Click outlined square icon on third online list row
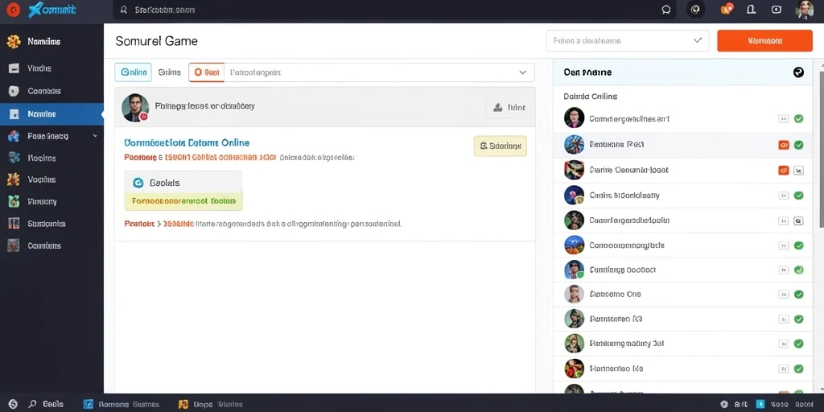 (799, 171)
